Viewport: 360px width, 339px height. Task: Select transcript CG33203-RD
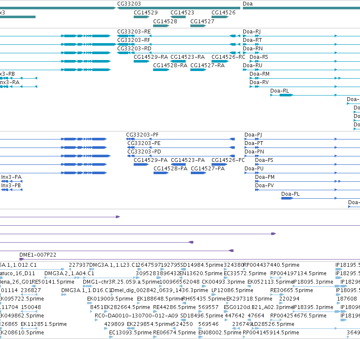179,53
